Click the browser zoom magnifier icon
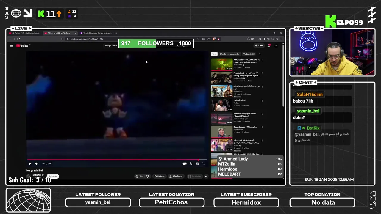This screenshot has width=381, height=214. (x=199, y=39)
